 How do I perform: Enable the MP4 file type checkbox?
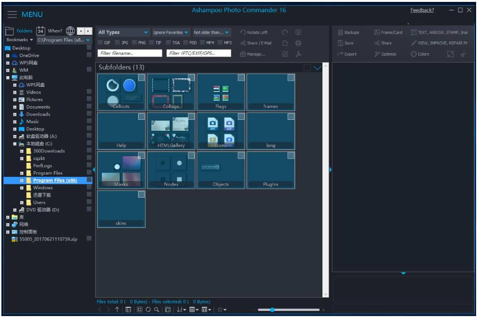pos(202,42)
